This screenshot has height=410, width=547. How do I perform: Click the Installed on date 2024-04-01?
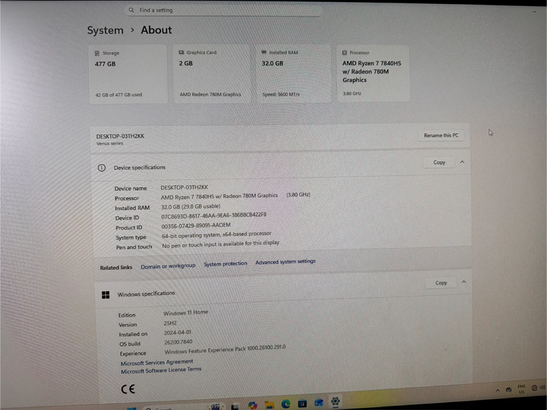point(178,332)
